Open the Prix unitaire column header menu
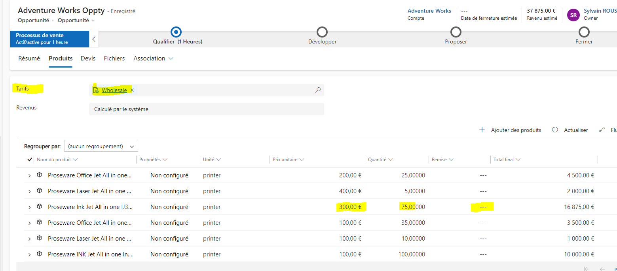This screenshot has width=617, height=271. coord(289,160)
